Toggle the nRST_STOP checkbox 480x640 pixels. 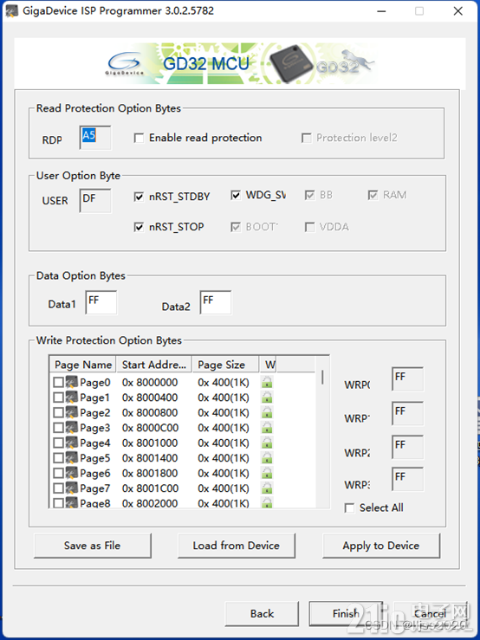[139, 227]
